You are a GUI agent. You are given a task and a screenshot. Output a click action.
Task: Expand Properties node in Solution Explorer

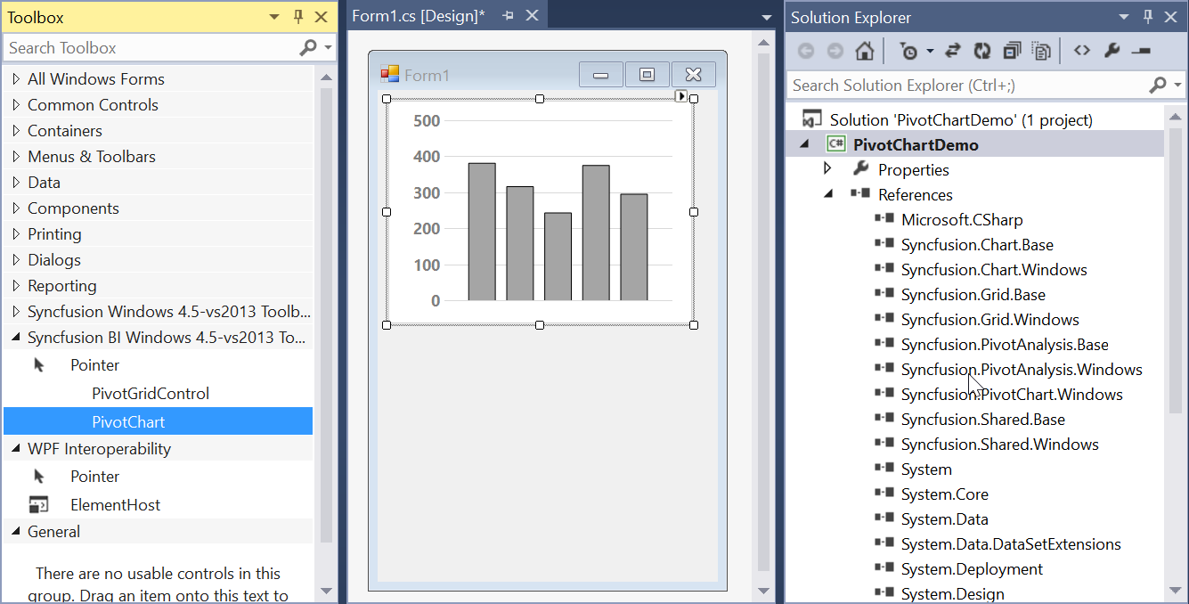point(827,168)
